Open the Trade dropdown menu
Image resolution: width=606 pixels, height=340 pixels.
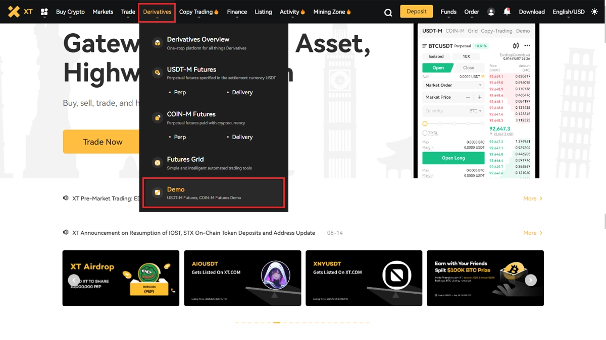coord(128,12)
